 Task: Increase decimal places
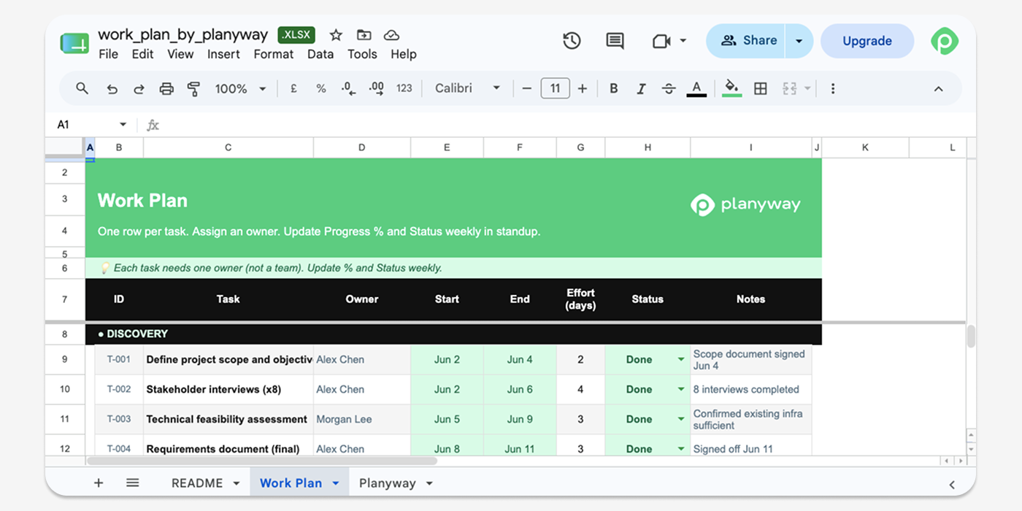(x=376, y=88)
